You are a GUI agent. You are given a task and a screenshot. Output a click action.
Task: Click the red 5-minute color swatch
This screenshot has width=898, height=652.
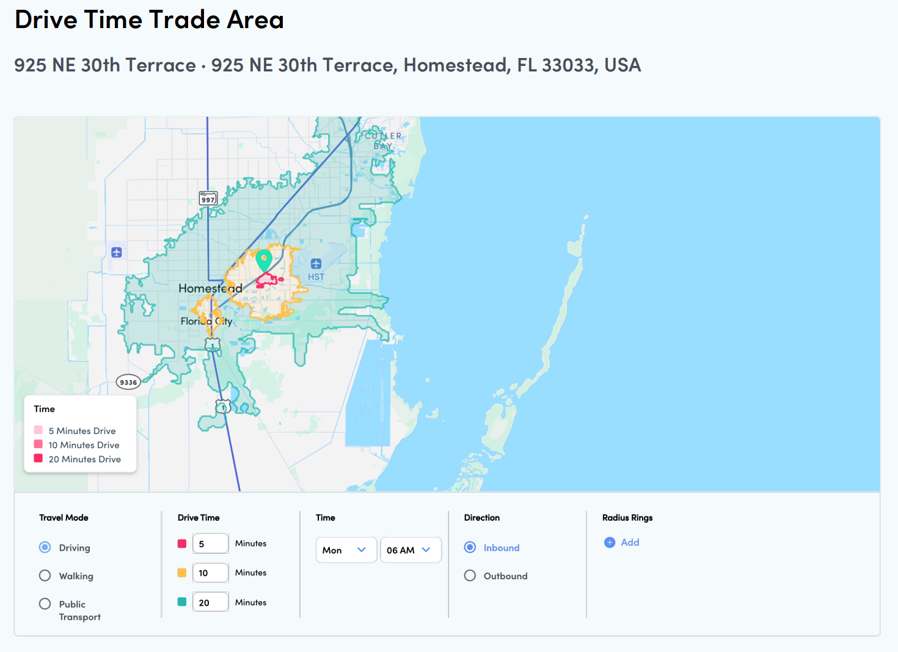[x=182, y=543]
